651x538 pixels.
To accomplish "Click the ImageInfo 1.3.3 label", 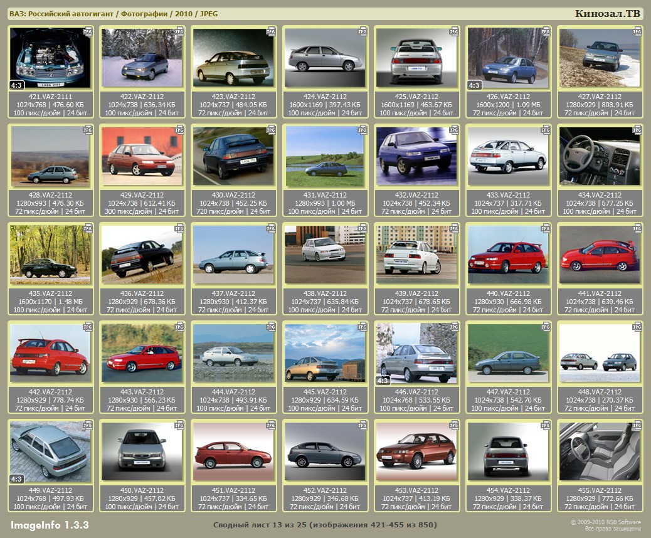I will tap(50, 525).
